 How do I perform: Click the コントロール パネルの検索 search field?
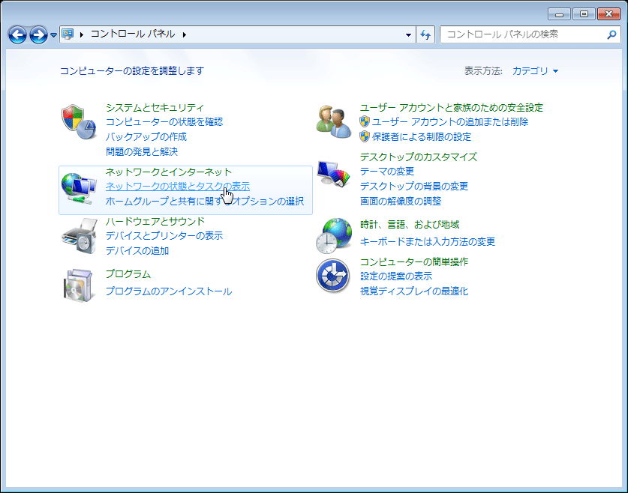521,34
